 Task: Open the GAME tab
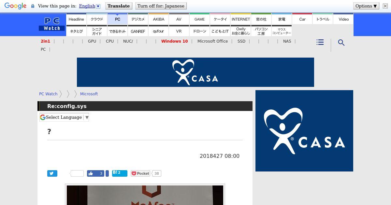pos(199,19)
